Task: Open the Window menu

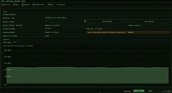Action: tap(17, 1)
